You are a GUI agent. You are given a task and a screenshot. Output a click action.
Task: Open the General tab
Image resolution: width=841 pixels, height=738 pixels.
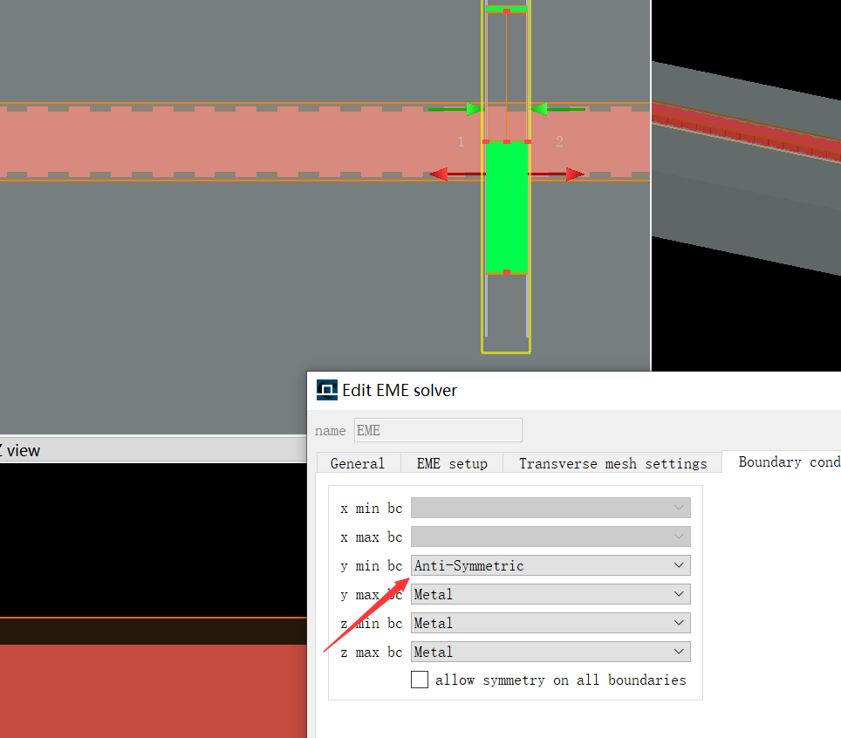358,463
